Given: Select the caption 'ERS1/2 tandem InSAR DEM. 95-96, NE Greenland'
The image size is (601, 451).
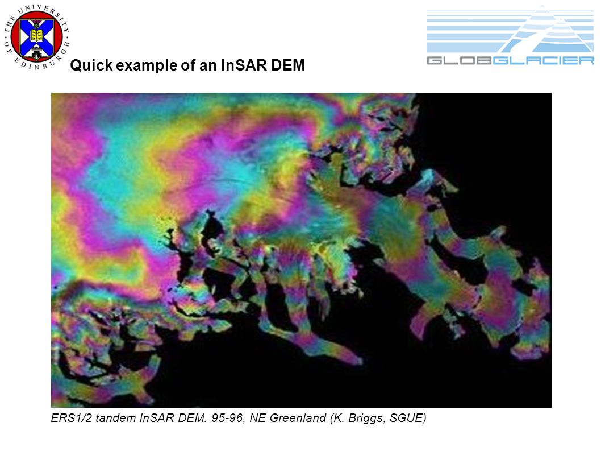Looking at the screenshot, I should click(x=188, y=417).
